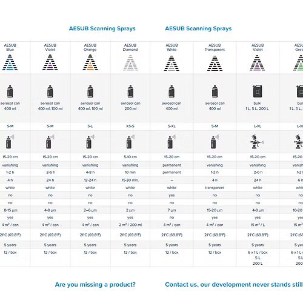Image resolution: width=303 pixels, height=303 pixels.
Task: Click the '2 m² / 200 ml' coverage cell
Action: coord(130,225)
